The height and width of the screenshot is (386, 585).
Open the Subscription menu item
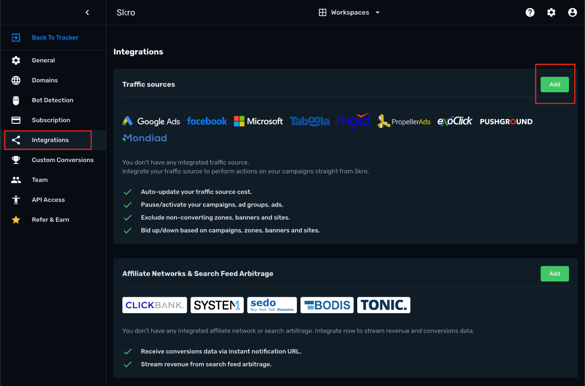click(51, 120)
